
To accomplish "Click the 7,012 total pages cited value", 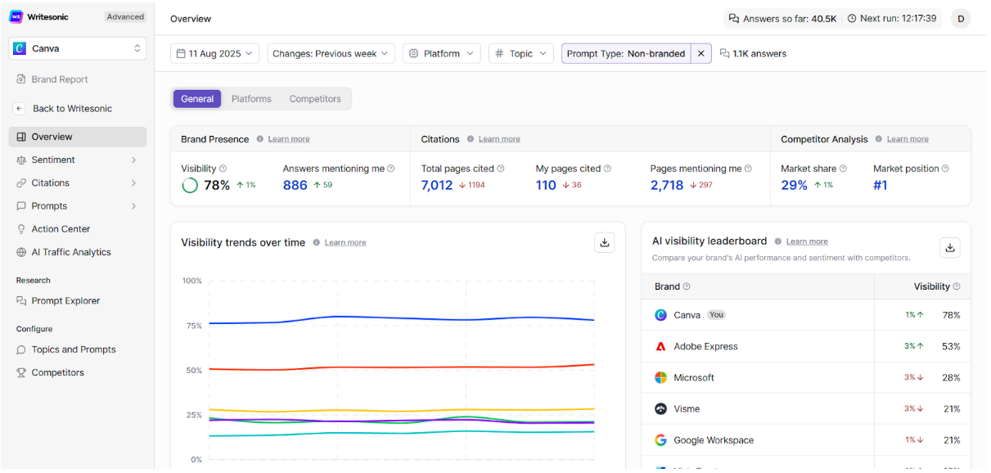I will pos(437,186).
